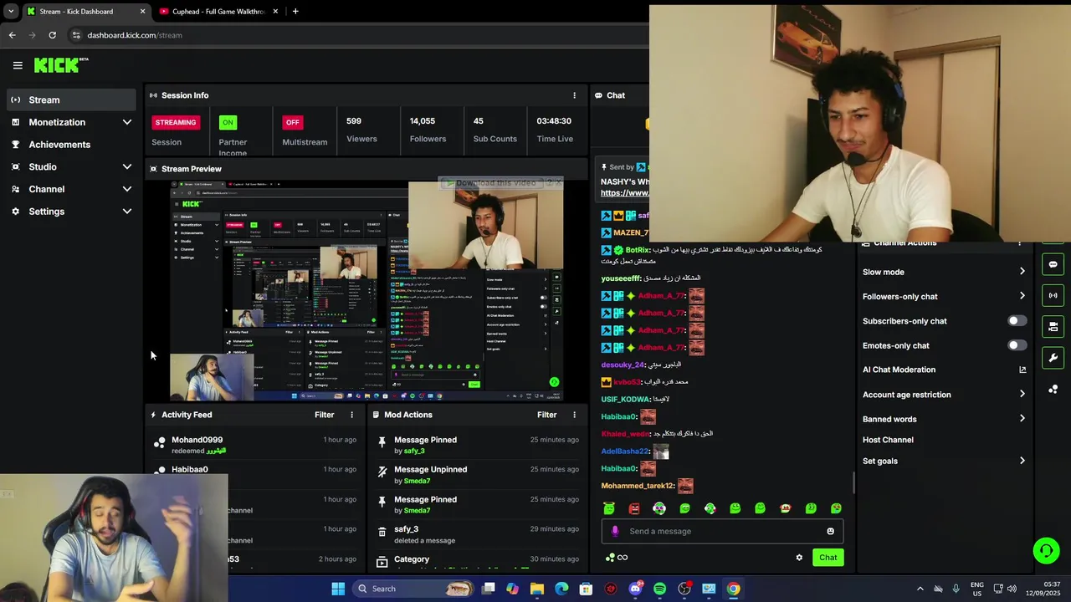Click the 599 Viewers stat
The image size is (1071, 602).
pos(361,130)
